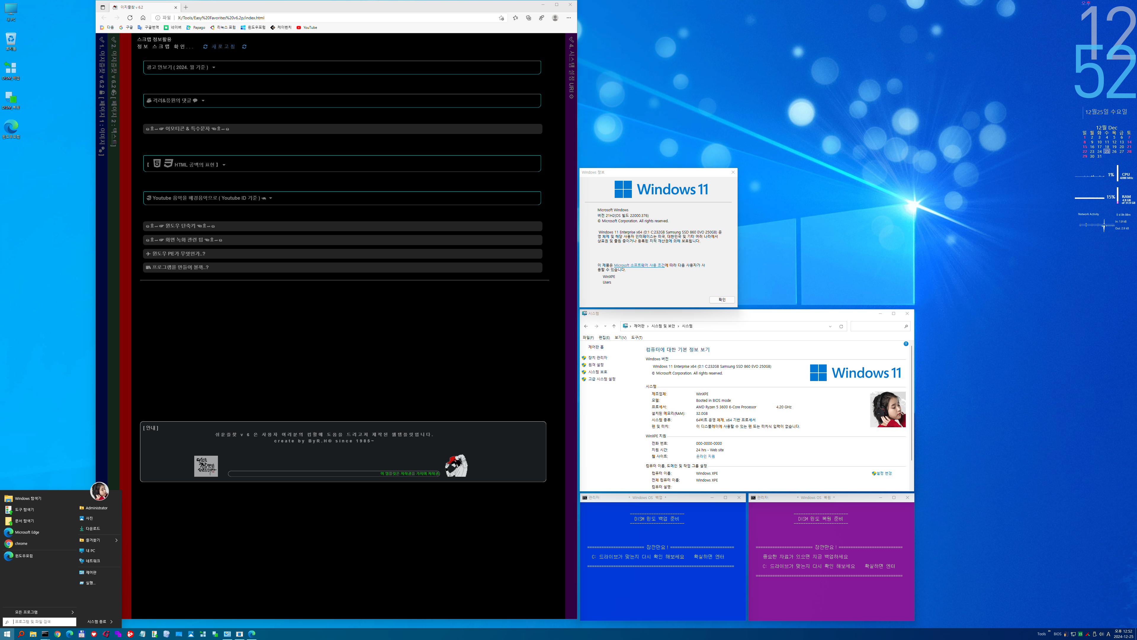Screen dimensions: 1137x640
Task: Open Edge settings and more menu
Action: pyautogui.click(x=568, y=18)
